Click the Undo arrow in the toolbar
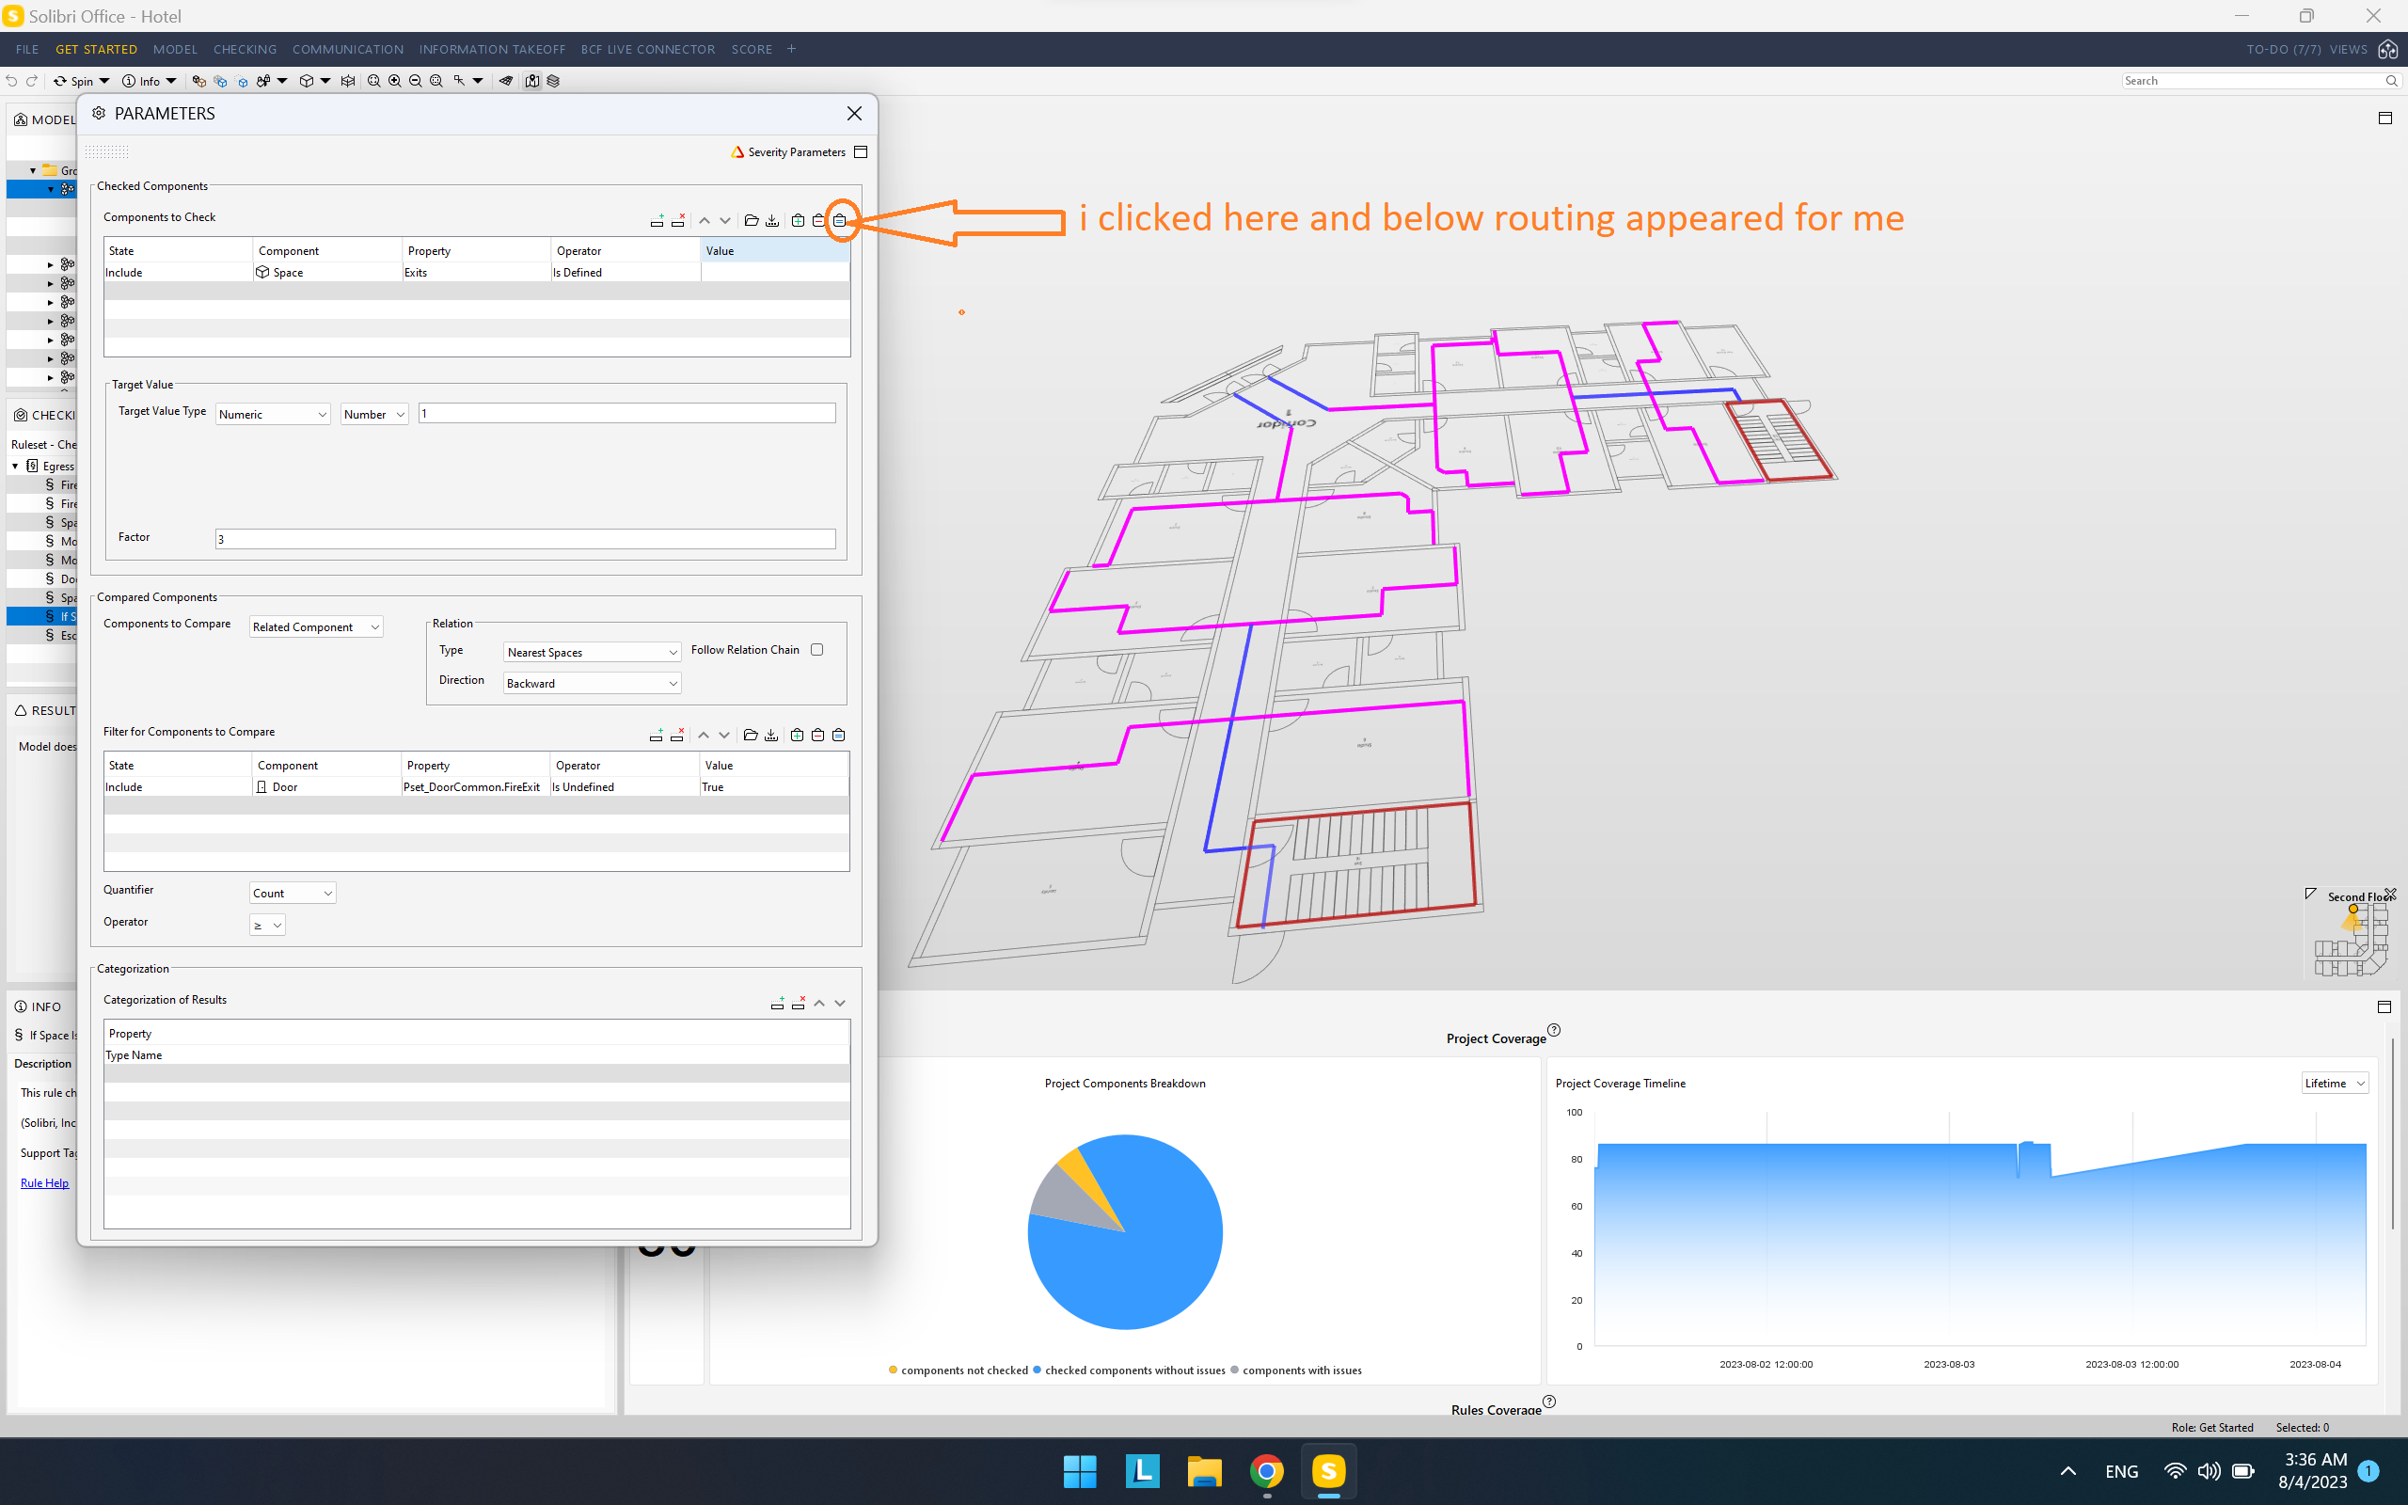The height and width of the screenshot is (1505, 2408). [x=12, y=81]
